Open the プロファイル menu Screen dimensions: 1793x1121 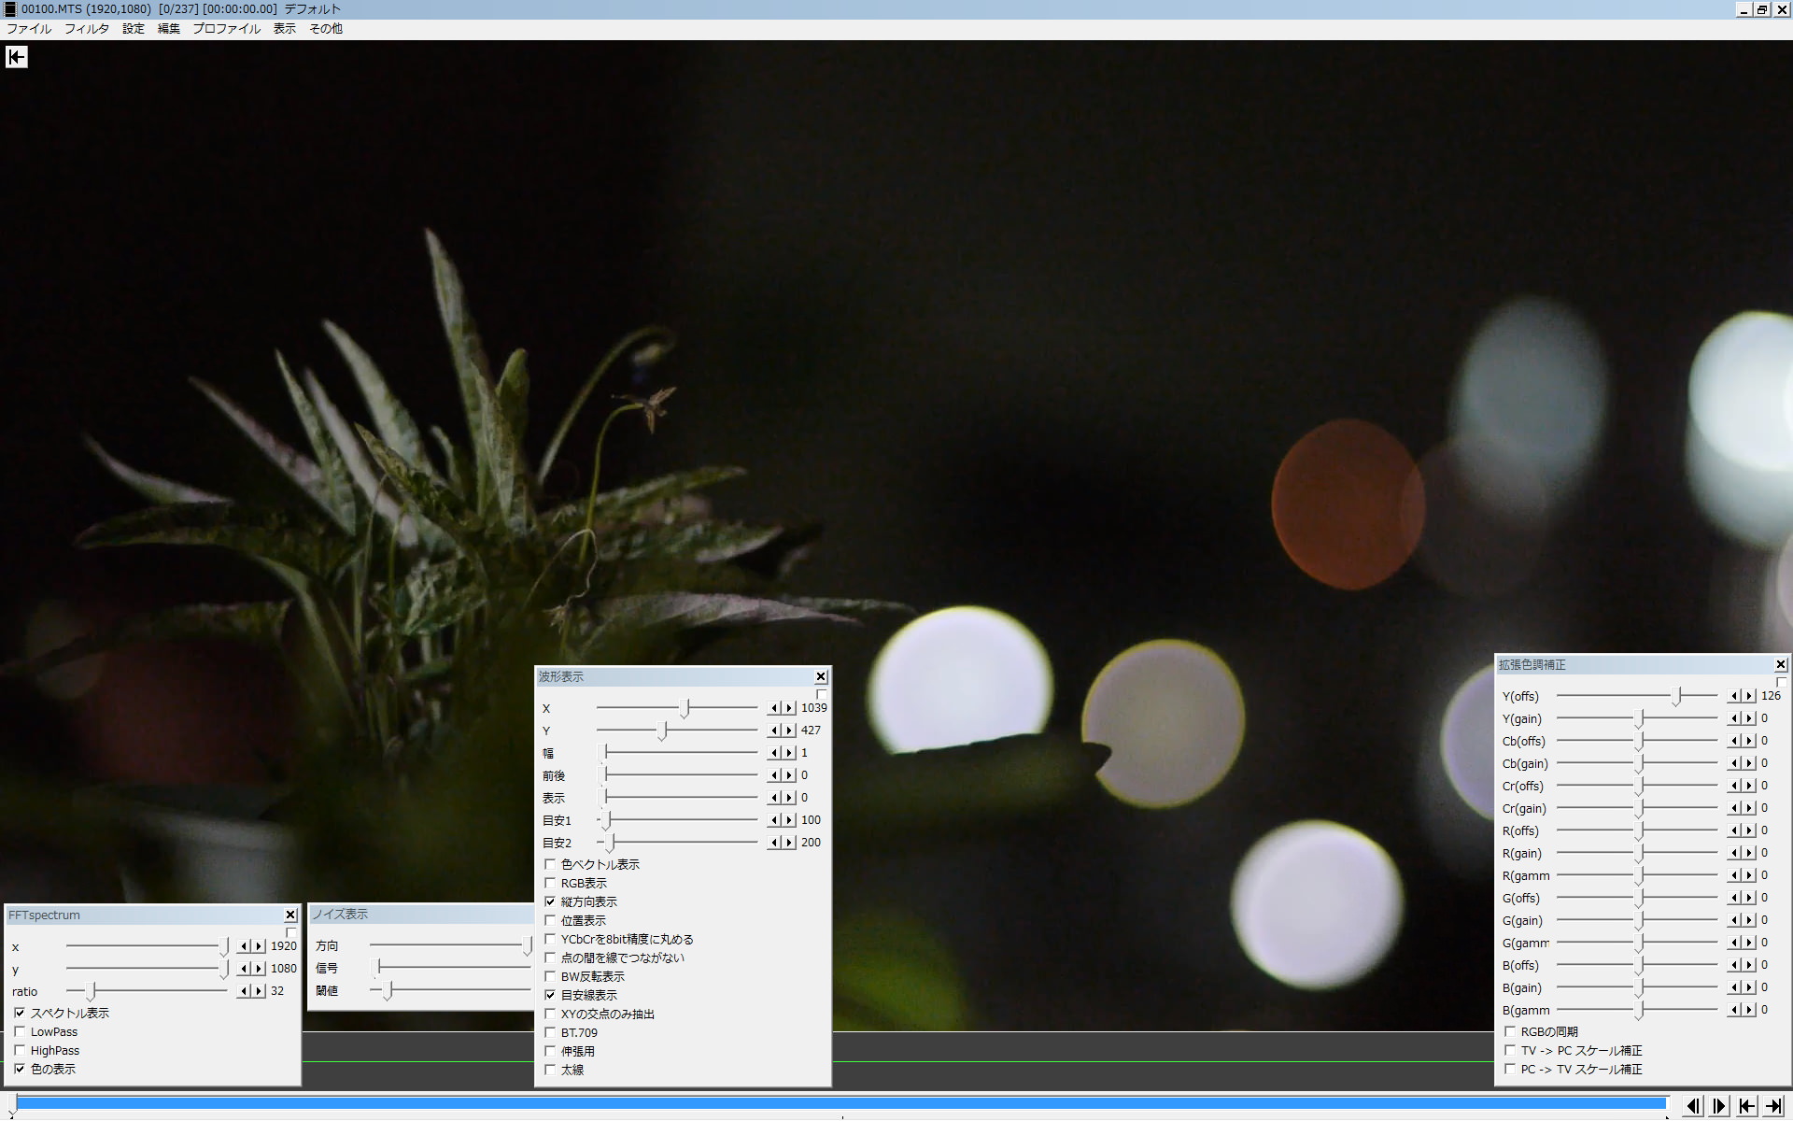(226, 29)
